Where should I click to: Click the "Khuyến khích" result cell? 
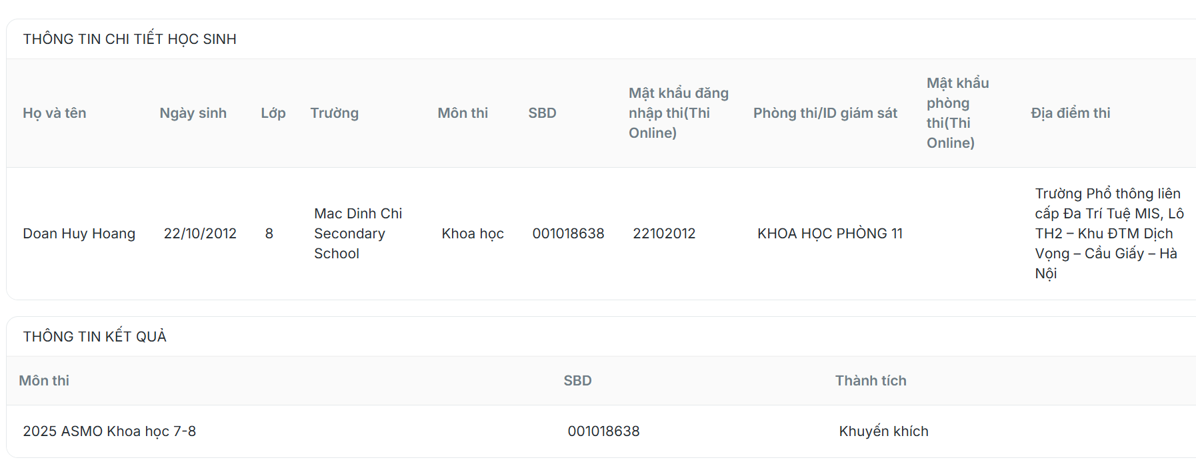[x=883, y=431]
